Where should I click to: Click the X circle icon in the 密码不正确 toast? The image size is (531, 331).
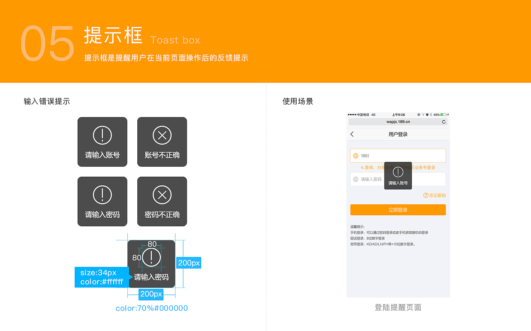pos(162,194)
